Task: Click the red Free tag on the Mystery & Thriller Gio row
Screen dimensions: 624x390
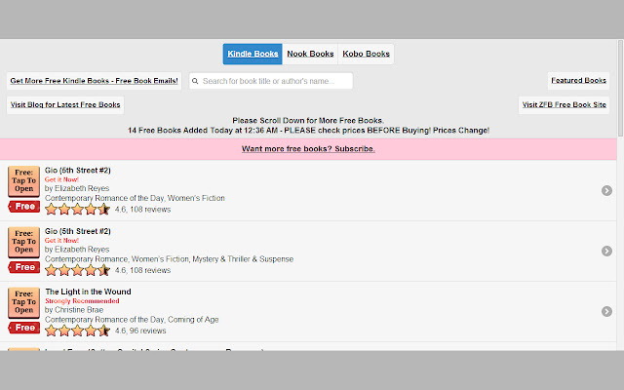Action: tap(23, 267)
